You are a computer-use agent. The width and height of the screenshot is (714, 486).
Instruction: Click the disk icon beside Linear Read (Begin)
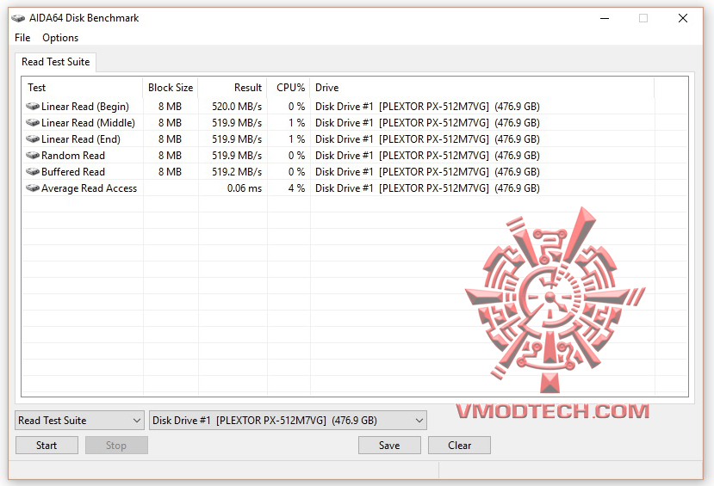point(33,107)
